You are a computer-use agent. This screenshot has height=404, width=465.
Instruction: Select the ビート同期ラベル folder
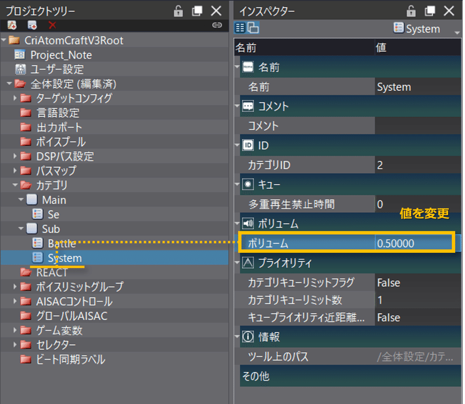(x=70, y=360)
